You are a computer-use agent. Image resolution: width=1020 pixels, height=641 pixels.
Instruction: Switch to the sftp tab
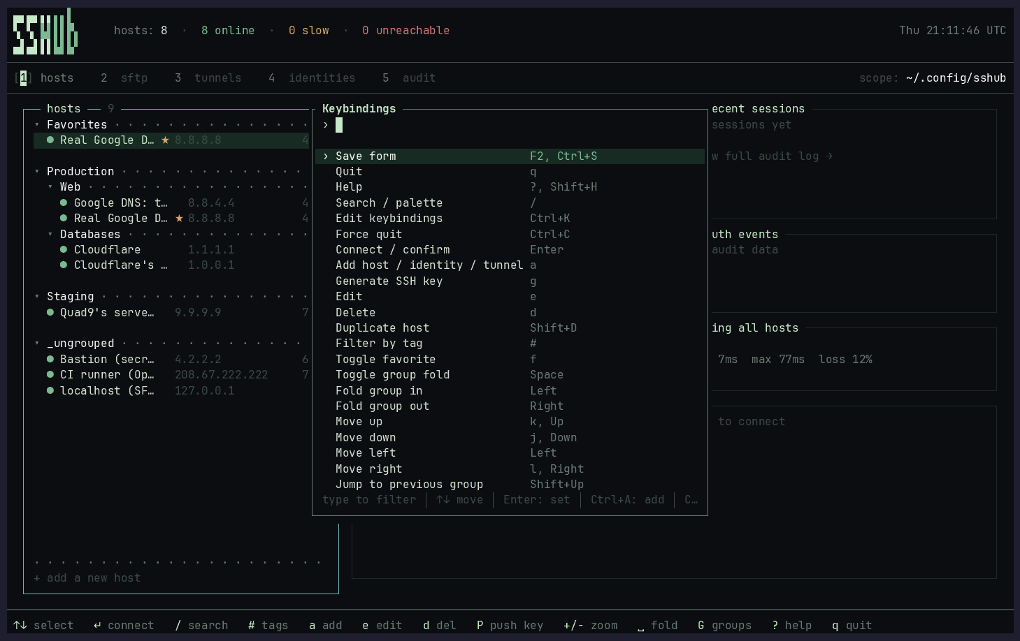click(x=124, y=78)
